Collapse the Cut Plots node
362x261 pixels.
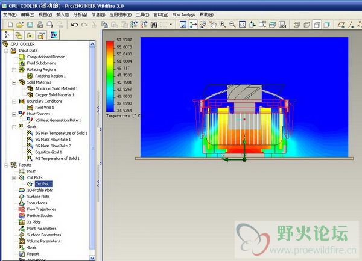[x=13, y=177]
